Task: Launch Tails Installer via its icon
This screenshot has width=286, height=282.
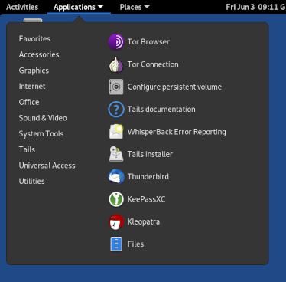Action: pyautogui.click(x=116, y=154)
